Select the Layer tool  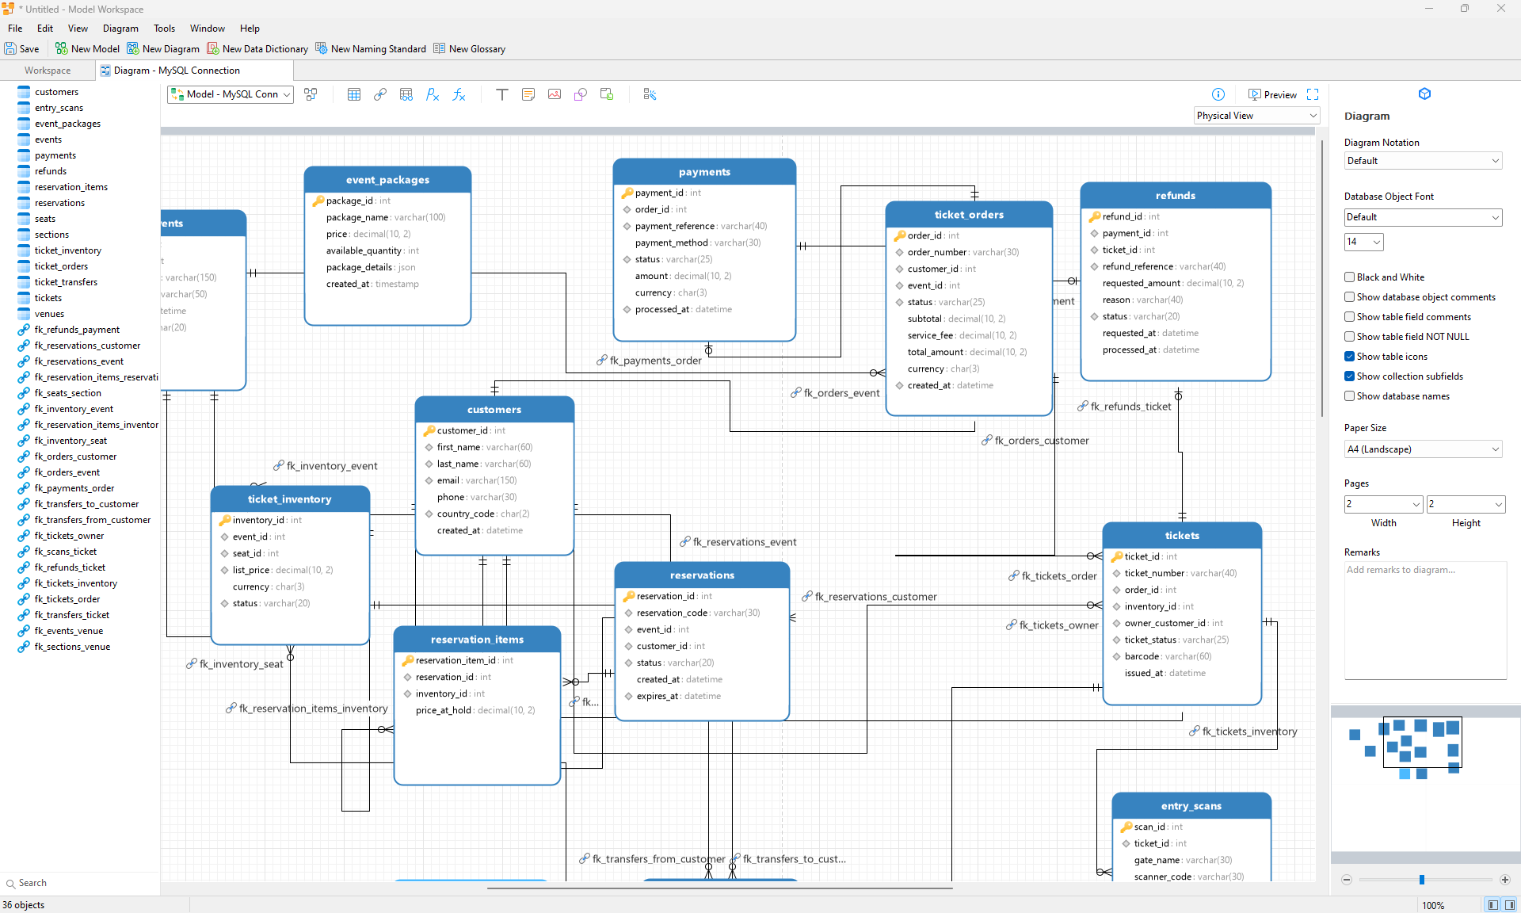point(607,94)
